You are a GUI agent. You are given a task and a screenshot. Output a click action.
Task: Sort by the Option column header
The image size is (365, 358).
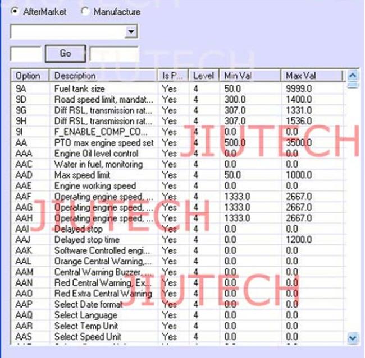pos(30,76)
